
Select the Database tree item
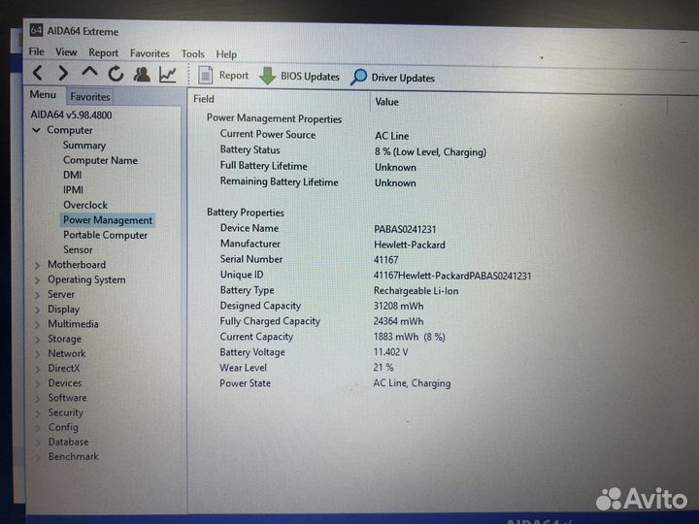(68, 442)
